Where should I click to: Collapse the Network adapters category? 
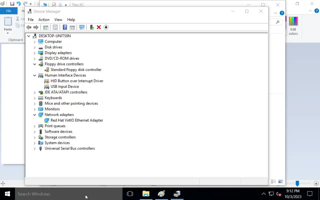(x=35, y=115)
